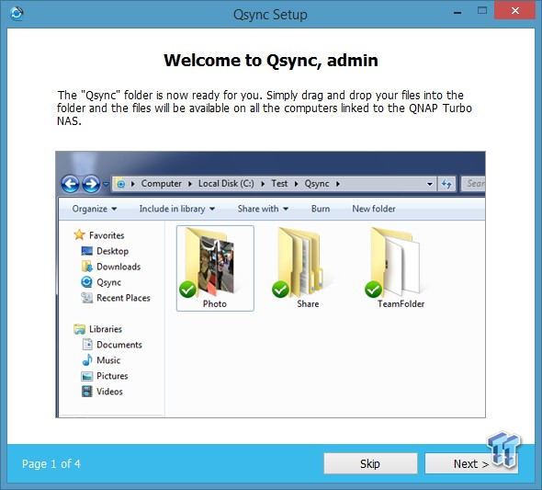The height and width of the screenshot is (490, 542).
Task: Click the Photo folder thumbnail
Action: (x=215, y=268)
